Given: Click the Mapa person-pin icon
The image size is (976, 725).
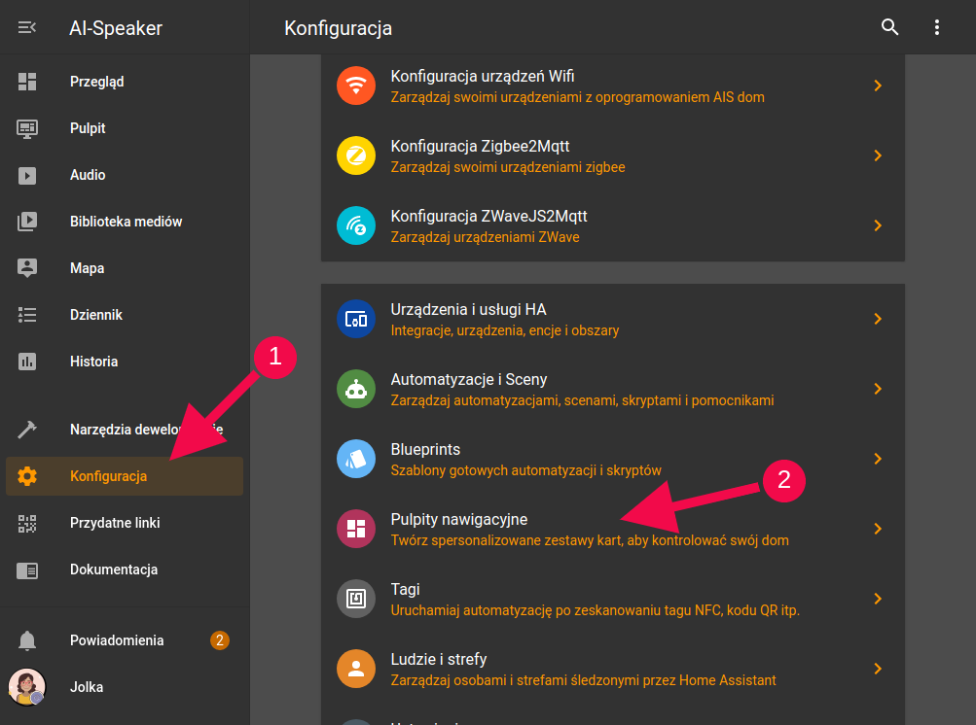Looking at the screenshot, I should [x=27, y=268].
